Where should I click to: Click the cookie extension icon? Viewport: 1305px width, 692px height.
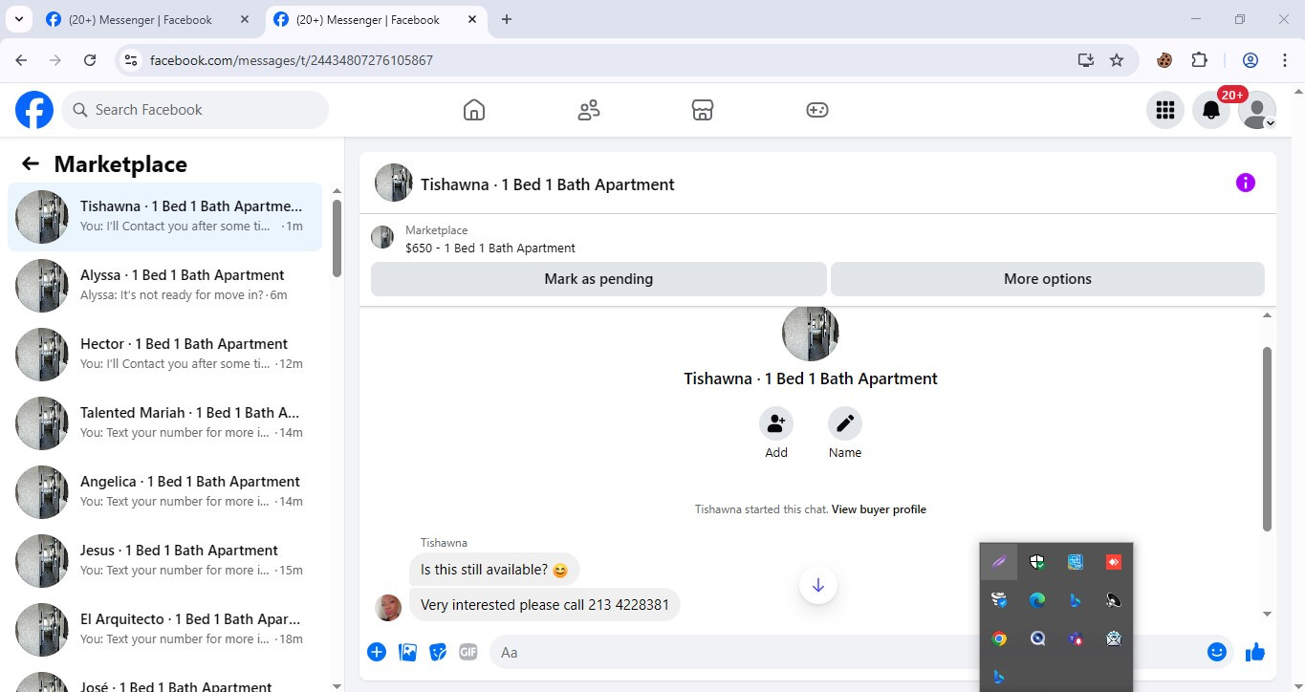click(x=1164, y=60)
